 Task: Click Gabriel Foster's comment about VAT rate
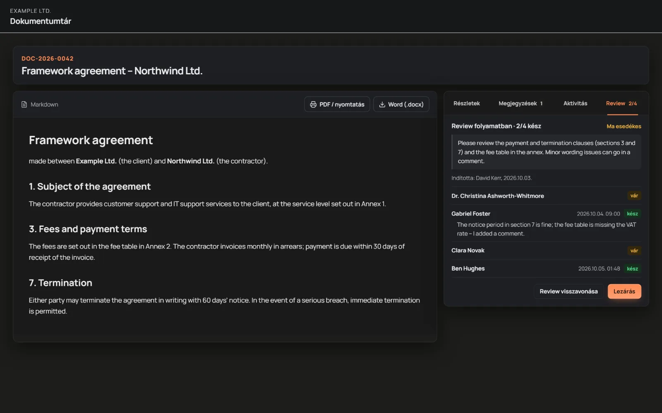pyautogui.click(x=546, y=229)
